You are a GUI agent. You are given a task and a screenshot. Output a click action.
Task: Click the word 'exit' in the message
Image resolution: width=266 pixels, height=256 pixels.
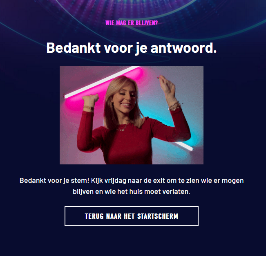coord(159,180)
